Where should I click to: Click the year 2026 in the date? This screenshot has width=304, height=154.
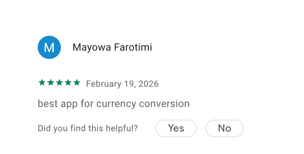pyautogui.click(x=149, y=84)
